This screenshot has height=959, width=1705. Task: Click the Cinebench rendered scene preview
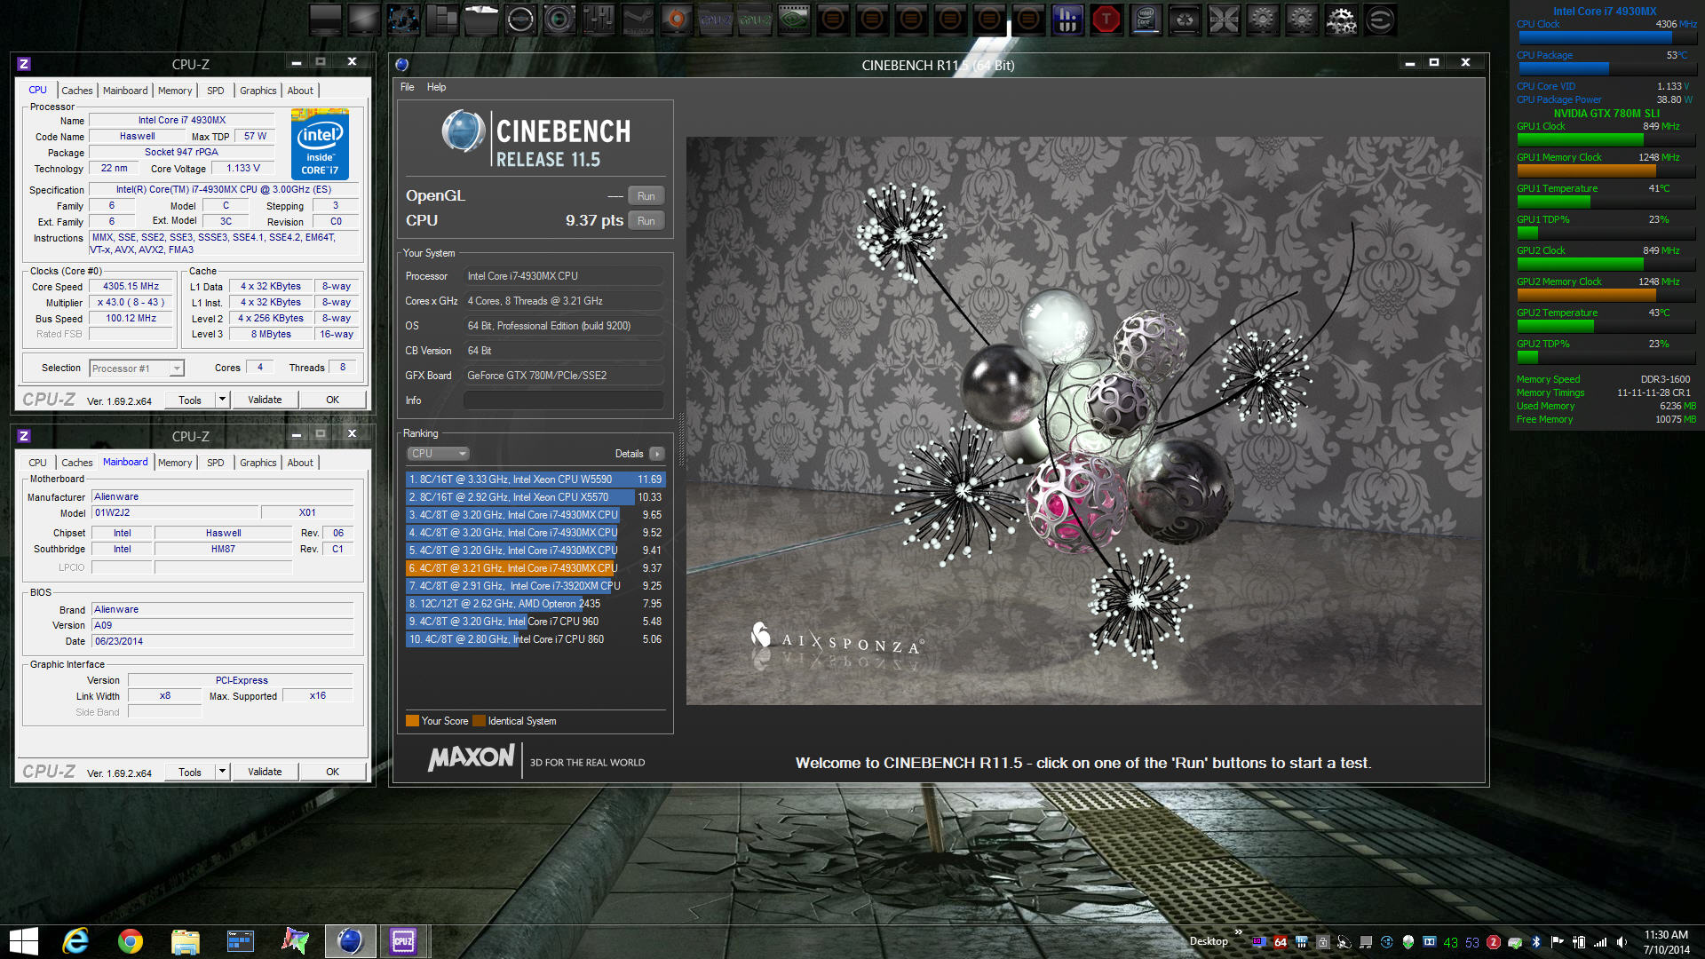coord(1084,421)
